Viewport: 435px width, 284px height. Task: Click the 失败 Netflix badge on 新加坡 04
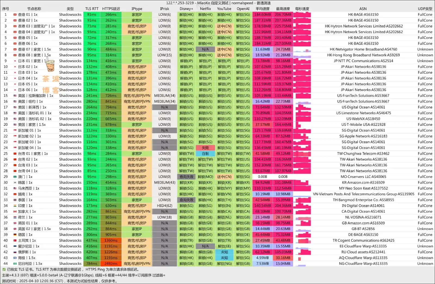coord(205,148)
